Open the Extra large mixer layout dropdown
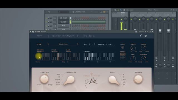 130,10
